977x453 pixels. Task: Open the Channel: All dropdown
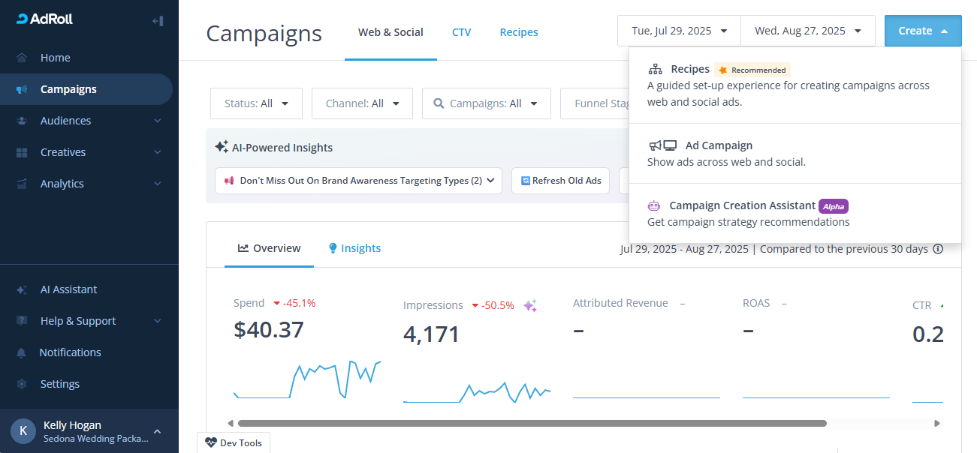click(362, 103)
